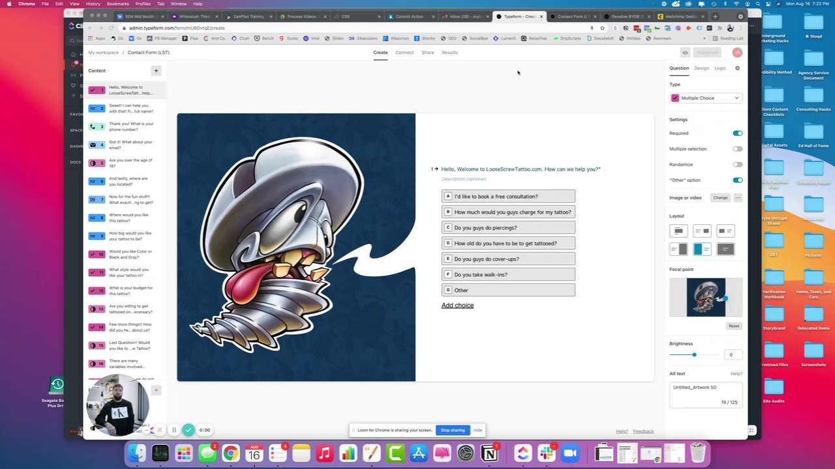This screenshot has width=835, height=469.
Task: Open Music app in the Dock
Action: pos(325,453)
